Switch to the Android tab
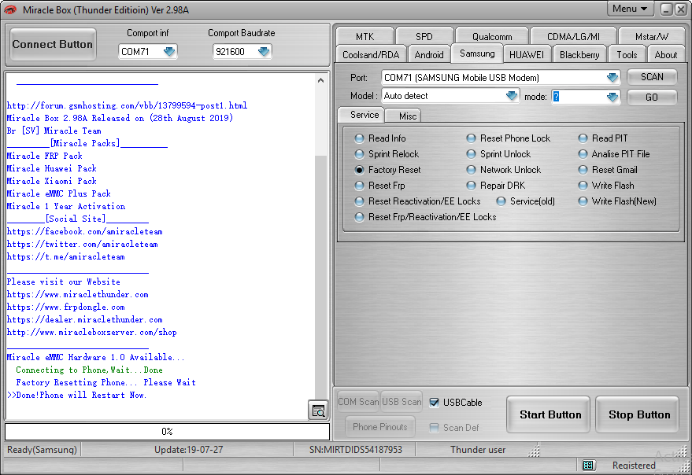 click(429, 55)
